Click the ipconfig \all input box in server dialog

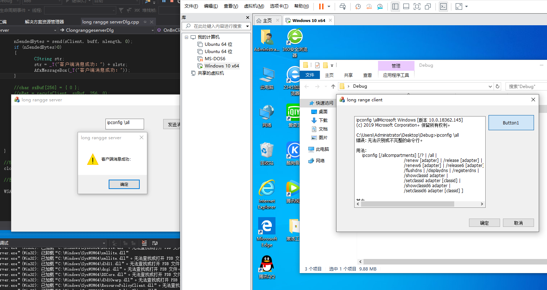click(x=125, y=124)
